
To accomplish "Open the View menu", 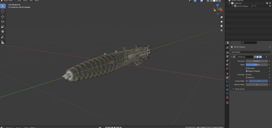I will 19,1.
